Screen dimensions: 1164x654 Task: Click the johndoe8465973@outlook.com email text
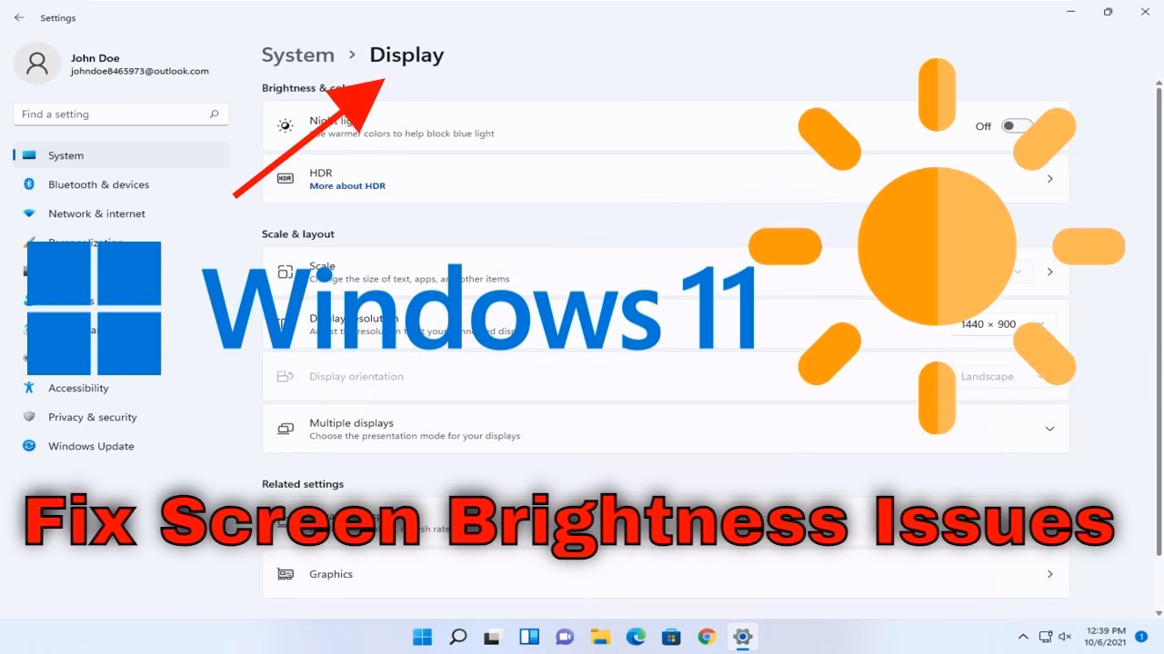click(x=140, y=71)
